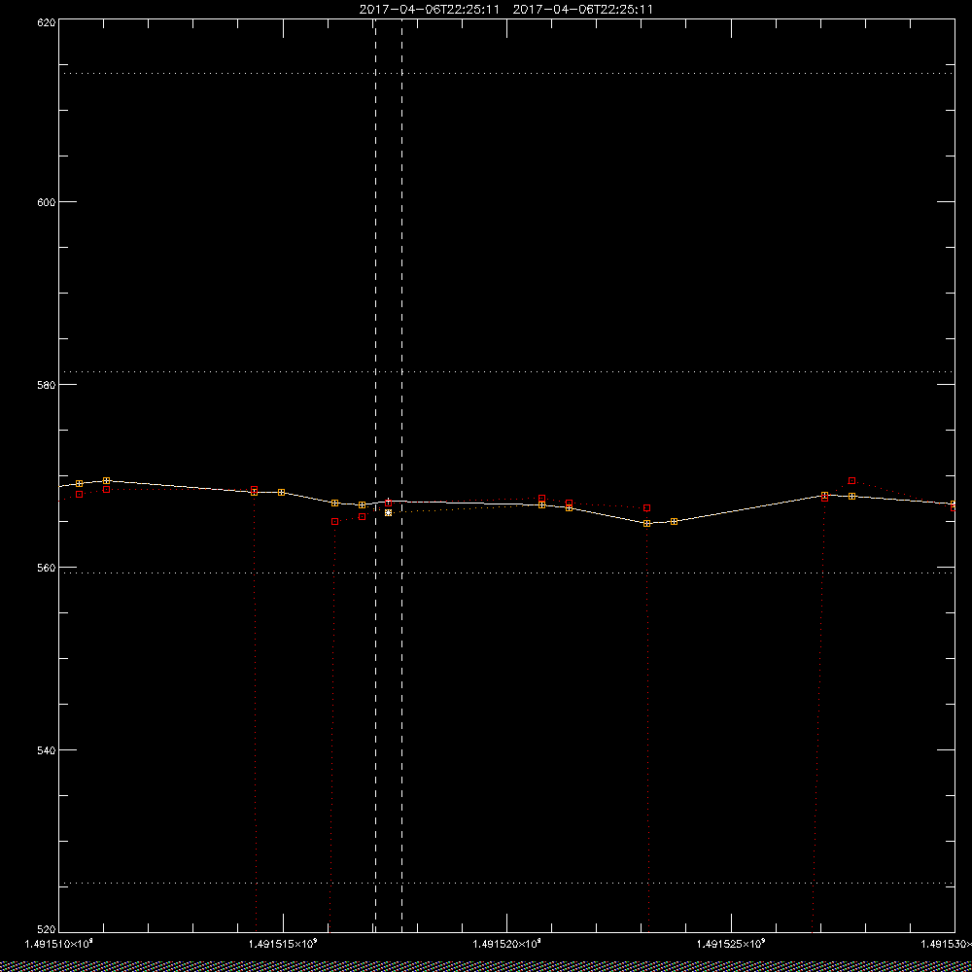Image resolution: width=972 pixels, height=972 pixels.
Task: Click the 1.491510×10⁹ x-axis label
Action: coord(58,944)
